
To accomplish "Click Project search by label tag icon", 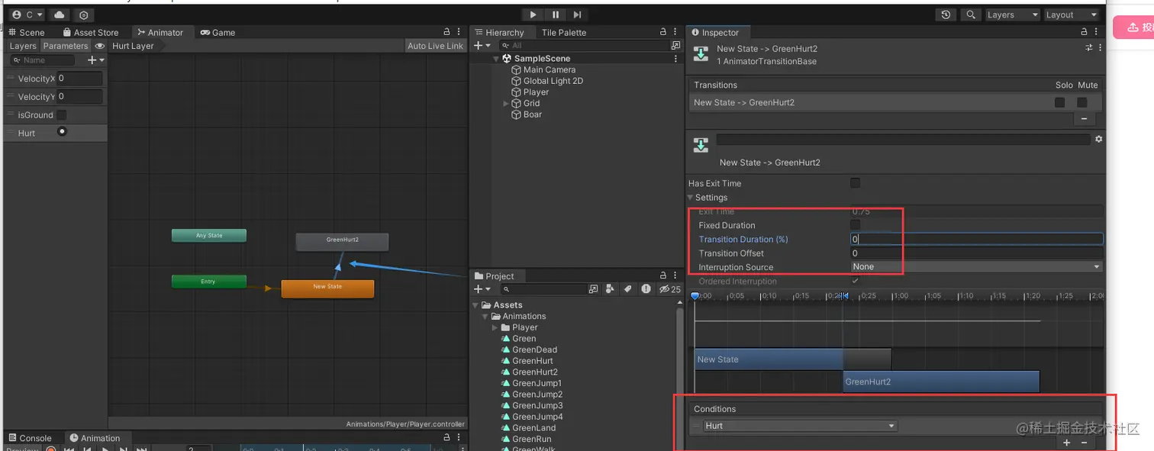I will pyautogui.click(x=627, y=289).
